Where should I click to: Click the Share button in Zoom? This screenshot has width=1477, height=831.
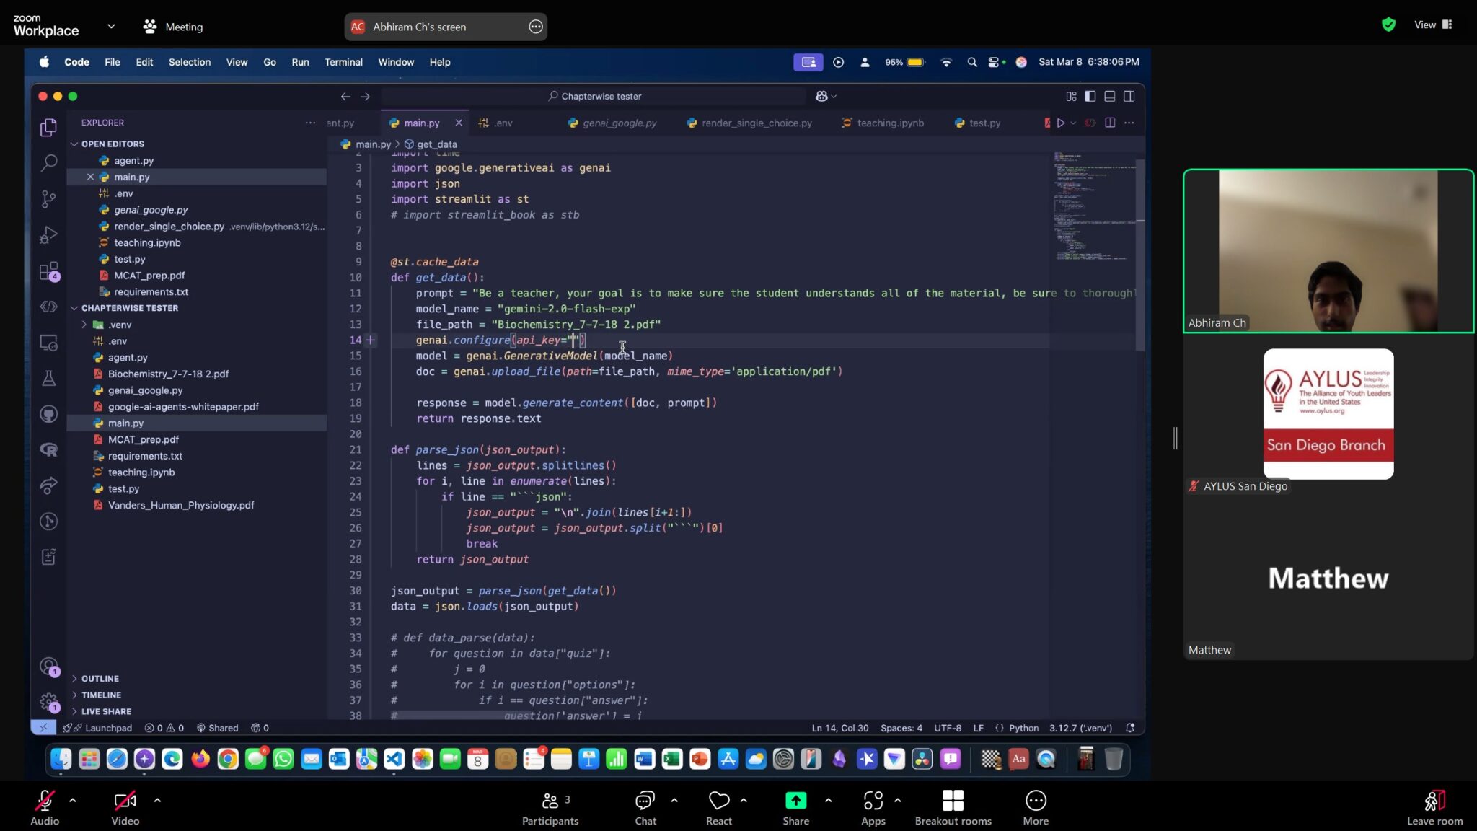795,809
